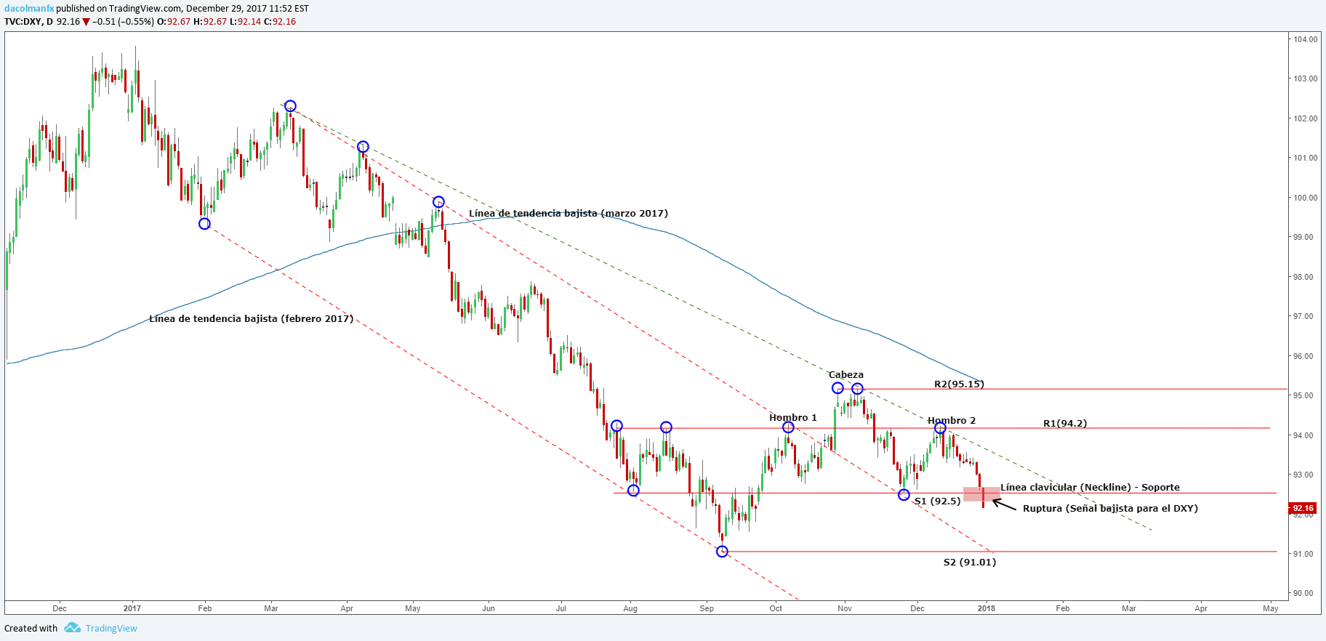Viewport: 1326px width, 641px height.
Task: Click the 2017 label on time axis
Action: click(x=132, y=608)
